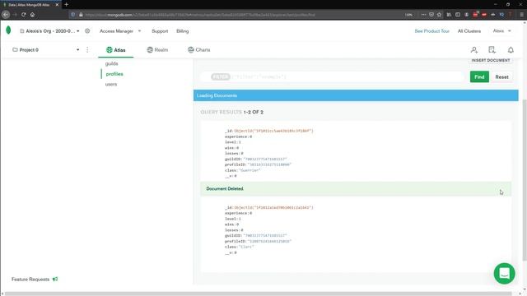The width and height of the screenshot is (527, 296).
Task: Click the red extension icon with badge
Action: [475, 15]
